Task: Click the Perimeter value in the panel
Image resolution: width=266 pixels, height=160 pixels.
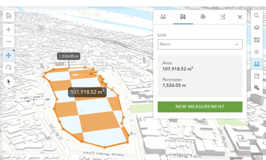Action: 174,85
